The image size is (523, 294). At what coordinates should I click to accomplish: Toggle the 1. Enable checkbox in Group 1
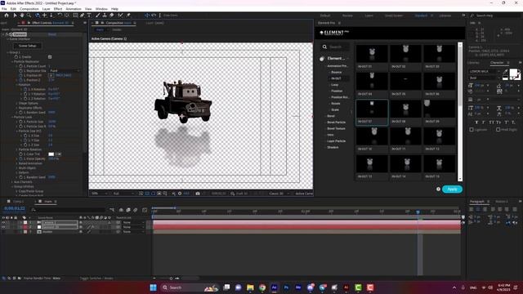point(50,57)
